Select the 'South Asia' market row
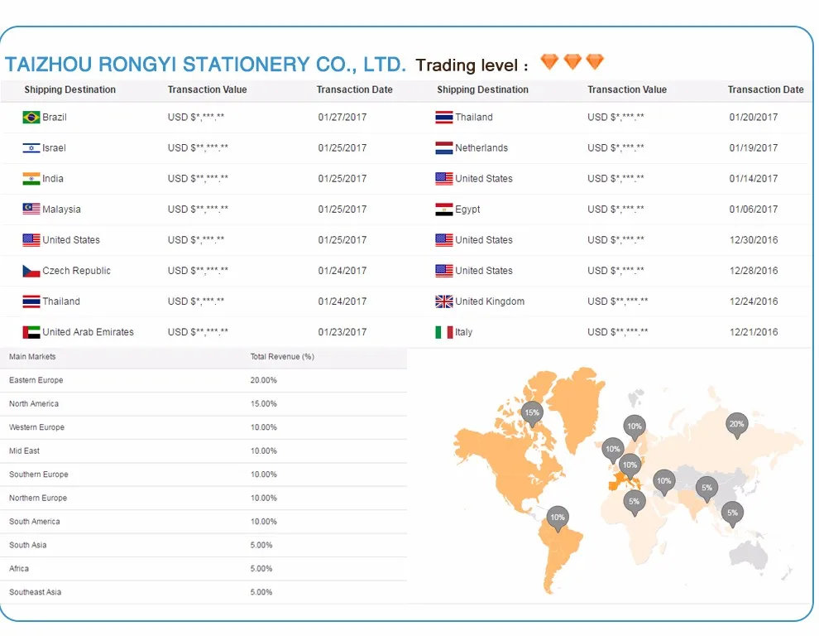819x636 pixels. (x=204, y=545)
